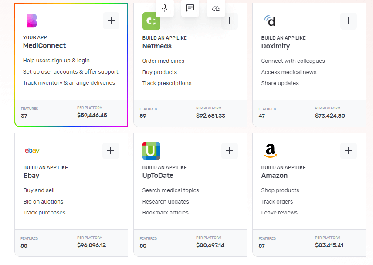This screenshot has height=265, width=373.
Task: Click the green Netmeds logo
Action: point(151,21)
